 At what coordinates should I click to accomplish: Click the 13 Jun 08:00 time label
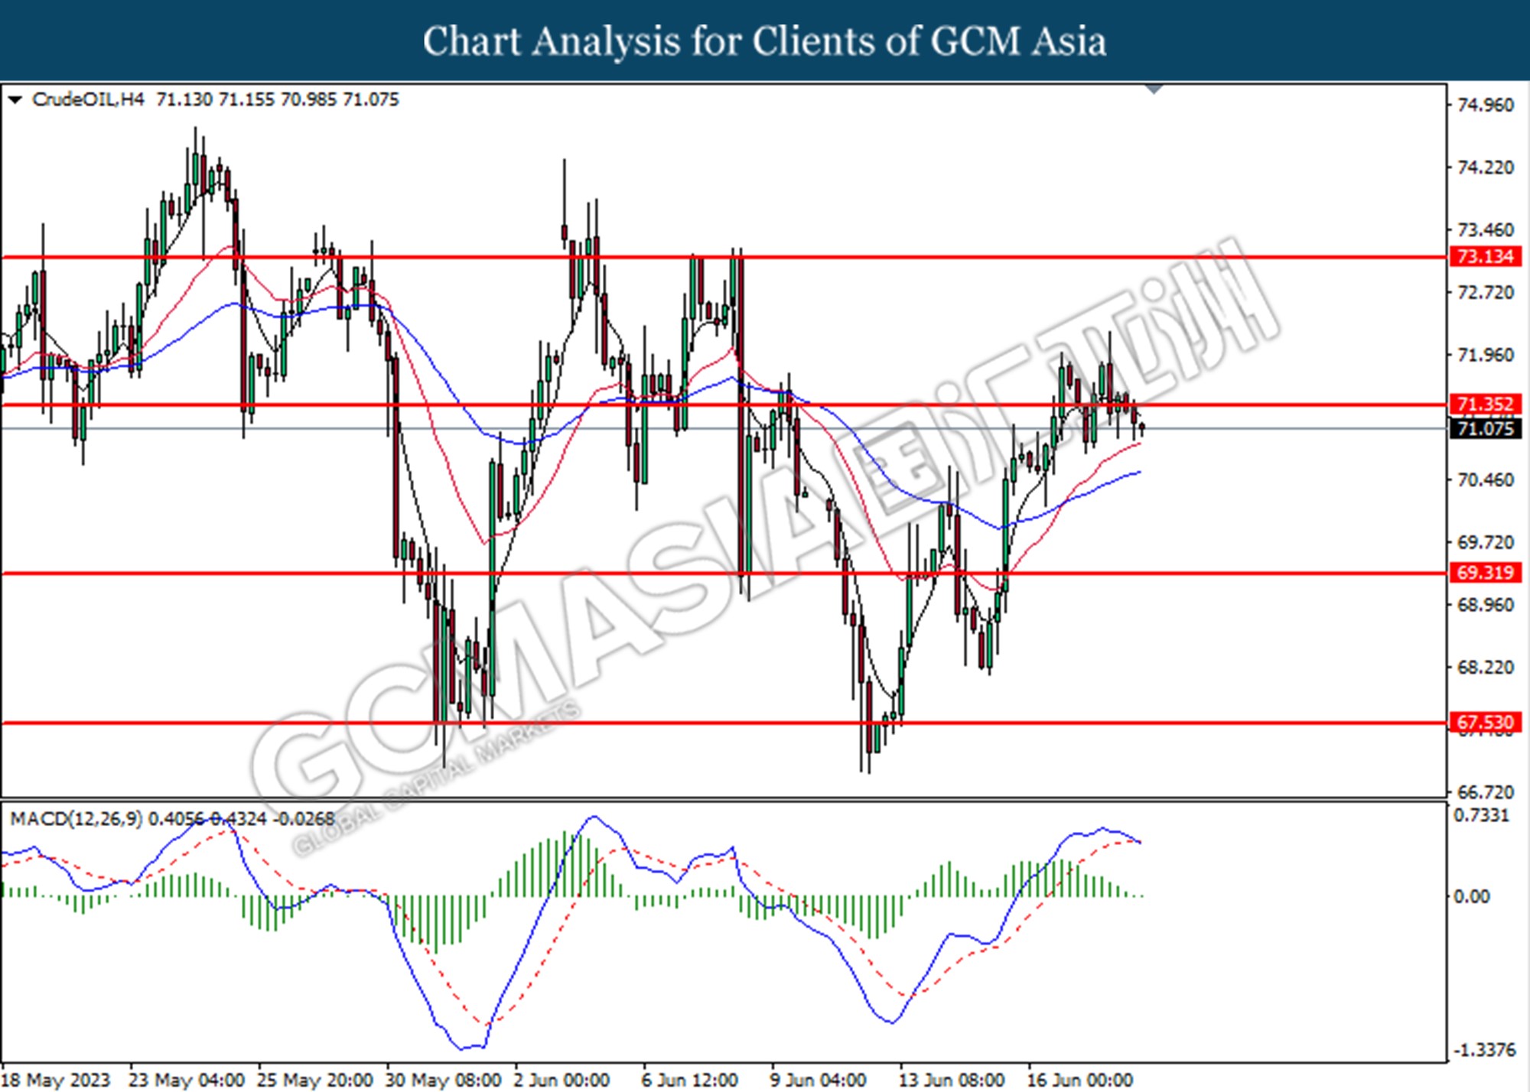click(952, 1081)
